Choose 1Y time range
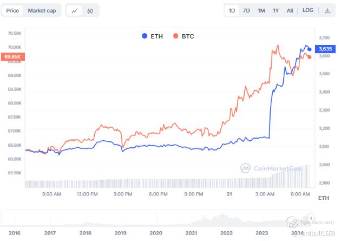The width and height of the screenshot is (341, 241). tap(276, 10)
